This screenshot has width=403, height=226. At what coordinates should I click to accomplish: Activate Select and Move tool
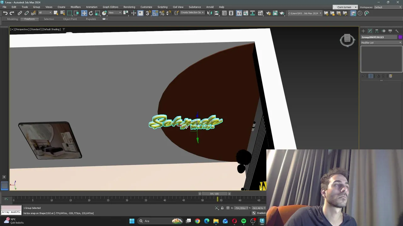[84, 13]
